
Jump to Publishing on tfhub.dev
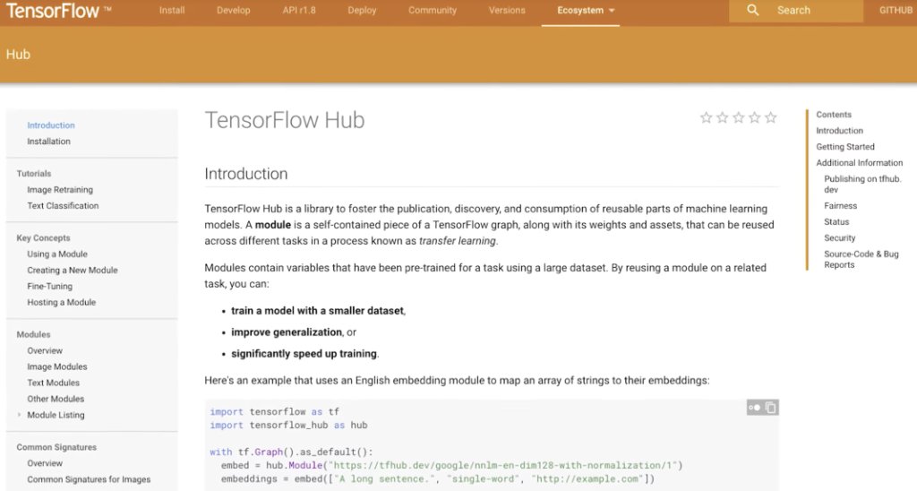(862, 184)
